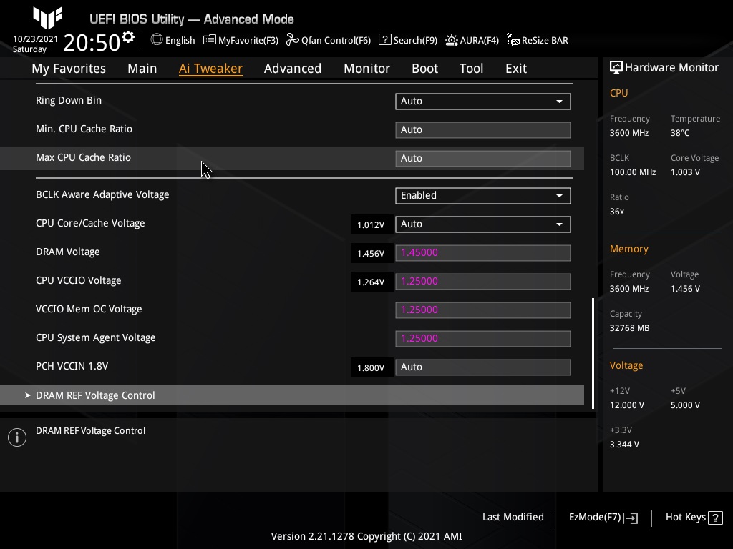
Task: Click the +3.3V 3.344 V reading
Action: coord(624,445)
